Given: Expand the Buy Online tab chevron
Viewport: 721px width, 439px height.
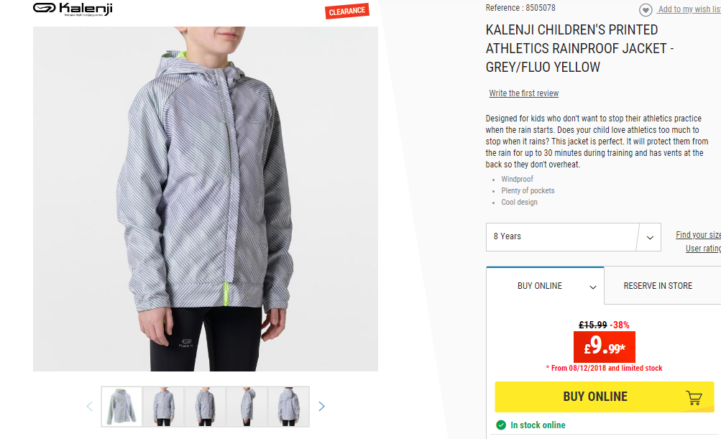Looking at the screenshot, I should (x=593, y=287).
